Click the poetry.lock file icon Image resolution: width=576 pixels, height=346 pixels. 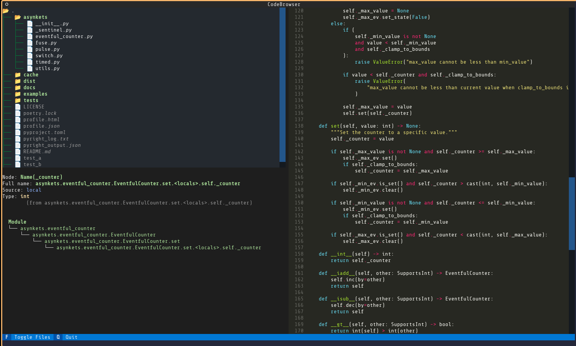(18, 113)
